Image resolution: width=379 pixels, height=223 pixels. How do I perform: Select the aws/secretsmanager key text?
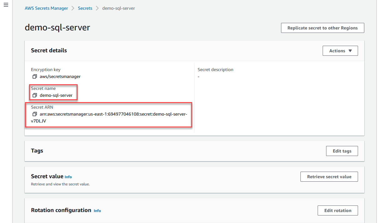point(60,76)
